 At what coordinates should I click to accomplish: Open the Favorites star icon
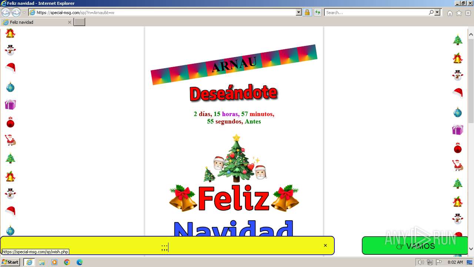coord(459,13)
